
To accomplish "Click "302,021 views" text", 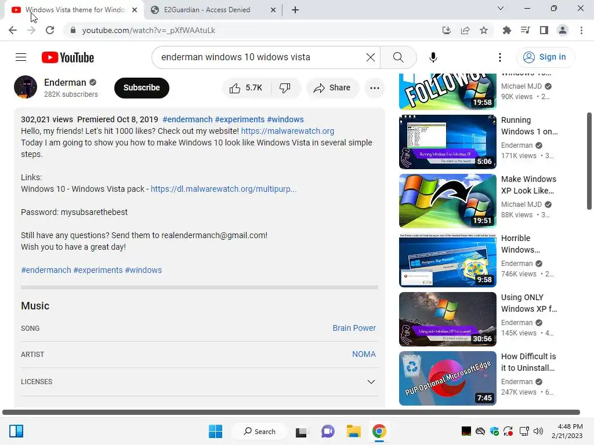I will coord(47,119).
